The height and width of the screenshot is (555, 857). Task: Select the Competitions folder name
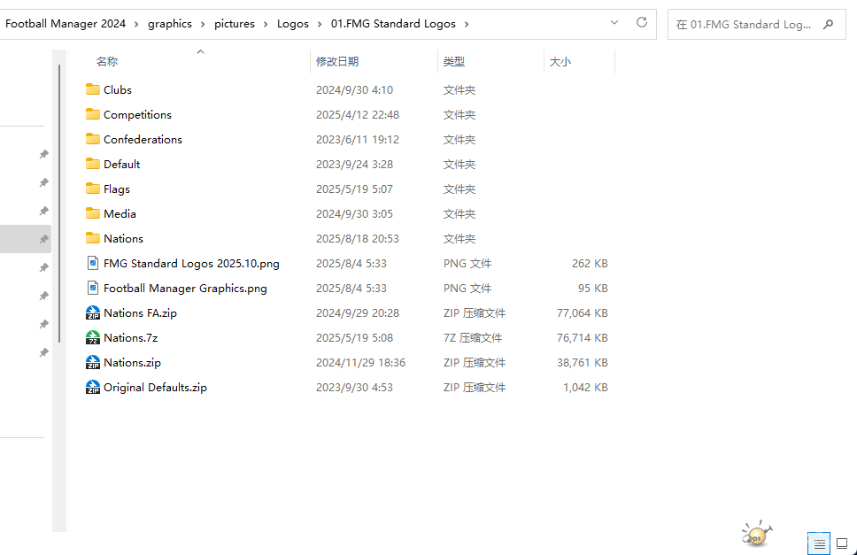(x=138, y=115)
